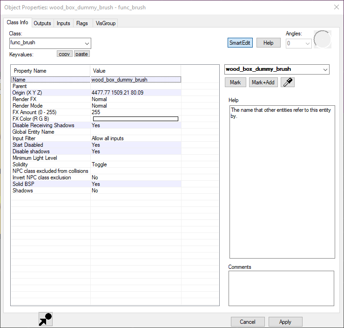Screen dimensions: 344x328
Task: Open the Class func_brush dropdown
Action: pyautogui.click(x=50, y=43)
